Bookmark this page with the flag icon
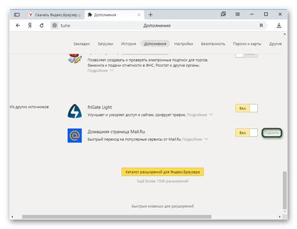The image size is (297, 229). (261, 26)
